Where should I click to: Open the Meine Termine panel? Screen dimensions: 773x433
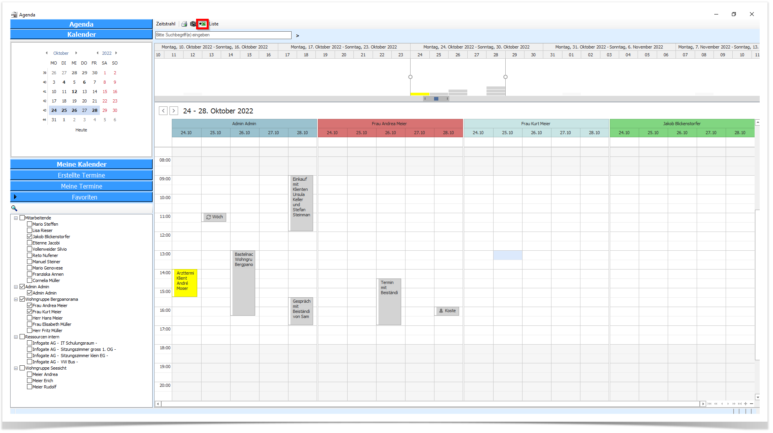click(x=81, y=186)
